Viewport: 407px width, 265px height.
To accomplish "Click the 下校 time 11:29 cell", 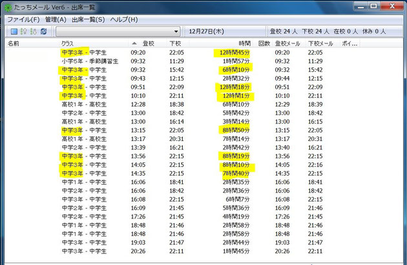I will click(x=176, y=61).
